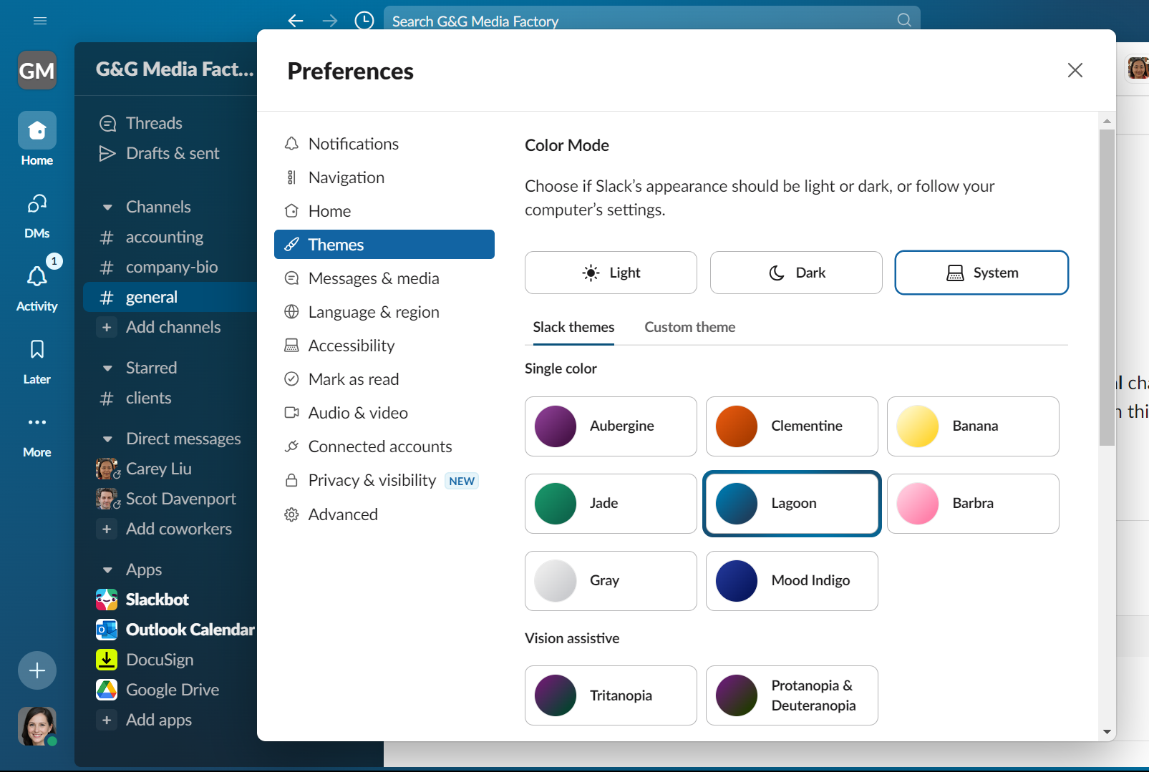The width and height of the screenshot is (1149, 772).
Task: Select the Navigation settings icon
Action: click(292, 177)
